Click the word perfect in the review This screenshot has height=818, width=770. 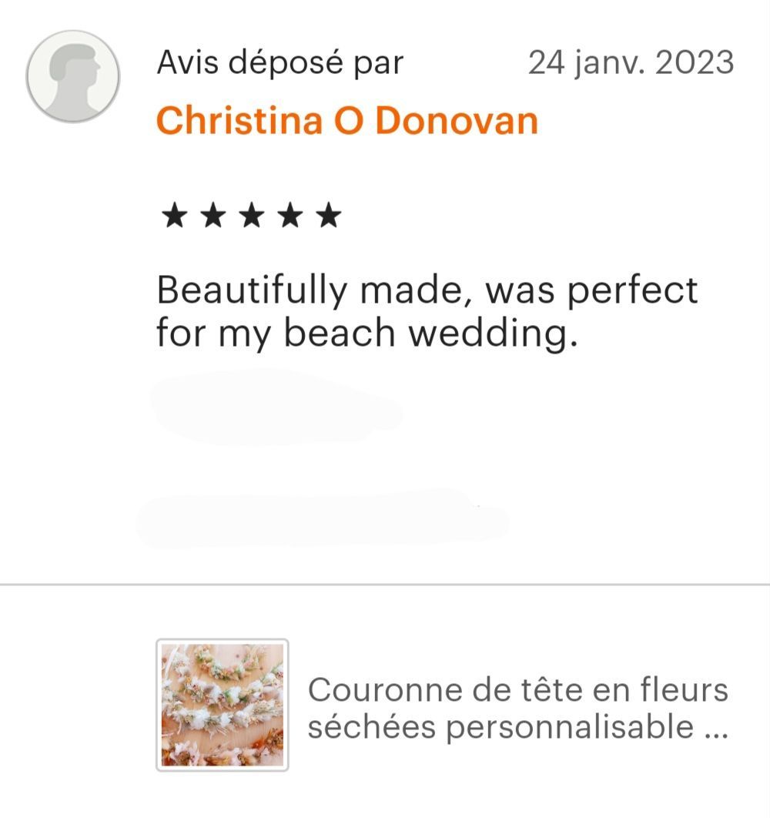(632, 291)
